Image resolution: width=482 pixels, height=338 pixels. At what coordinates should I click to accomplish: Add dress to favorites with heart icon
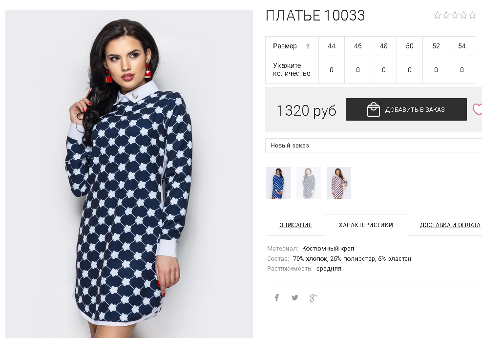tap(477, 109)
